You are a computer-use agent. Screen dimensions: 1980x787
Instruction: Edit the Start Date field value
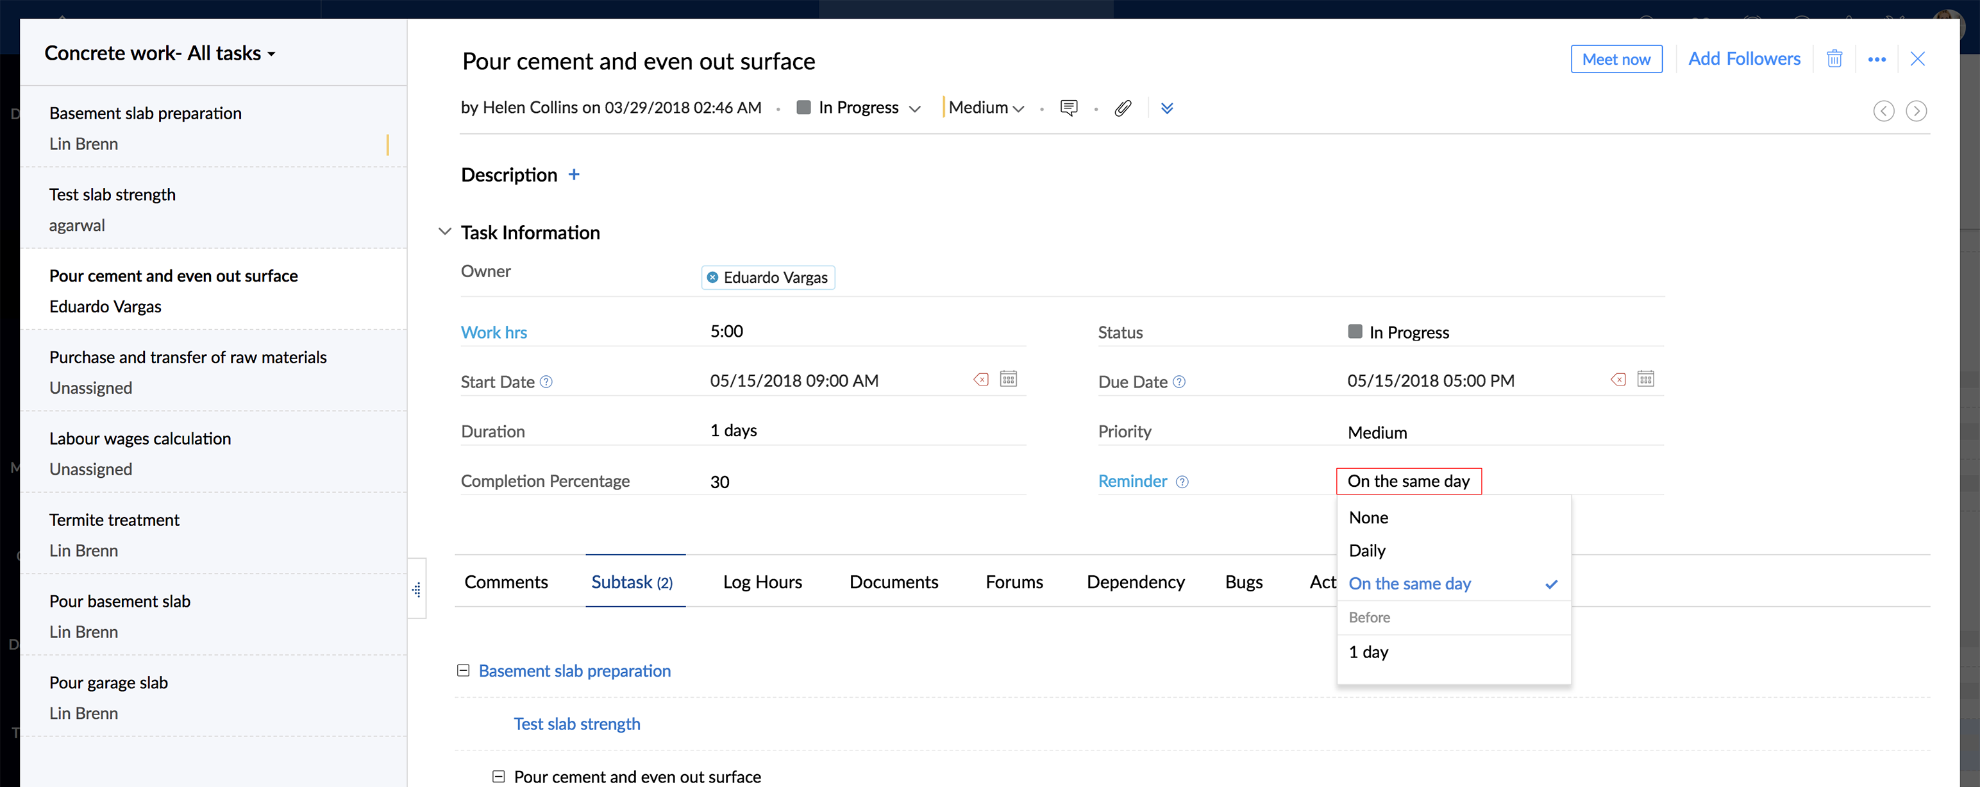(x=794, y=380)
